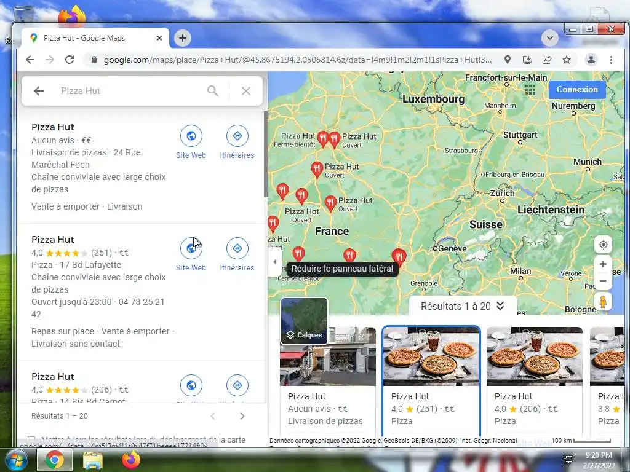630x472 pixels.
Task: Select Pizza Hut result with 251 reviews
Action: point(53,240)
